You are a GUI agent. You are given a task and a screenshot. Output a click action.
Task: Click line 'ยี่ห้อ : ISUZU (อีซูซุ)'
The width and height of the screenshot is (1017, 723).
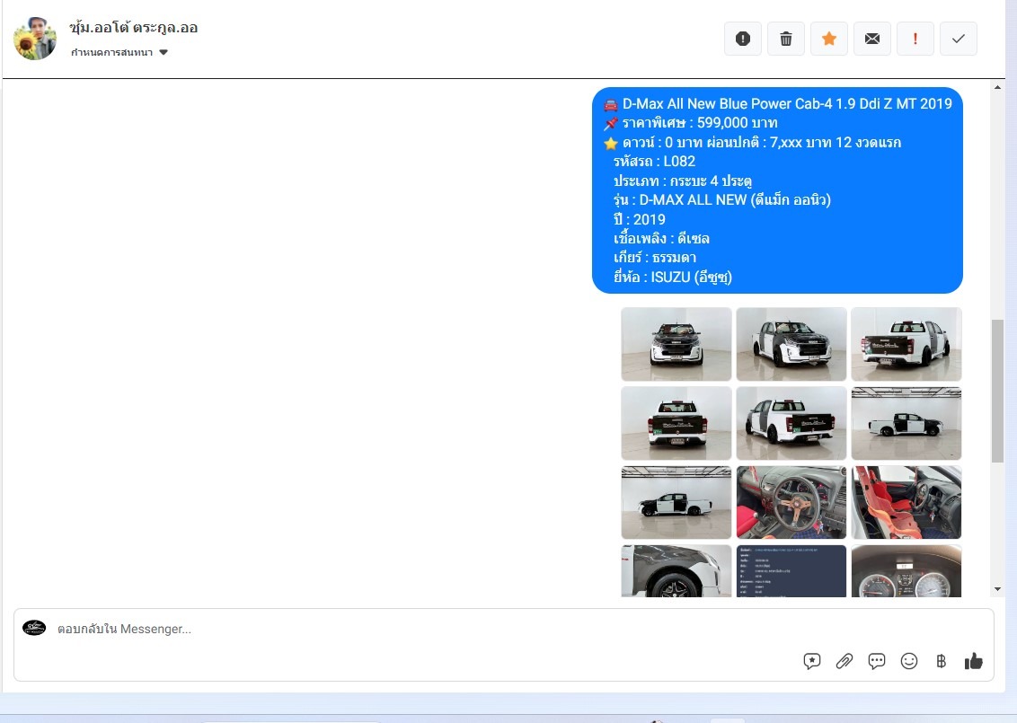[673, 278]
